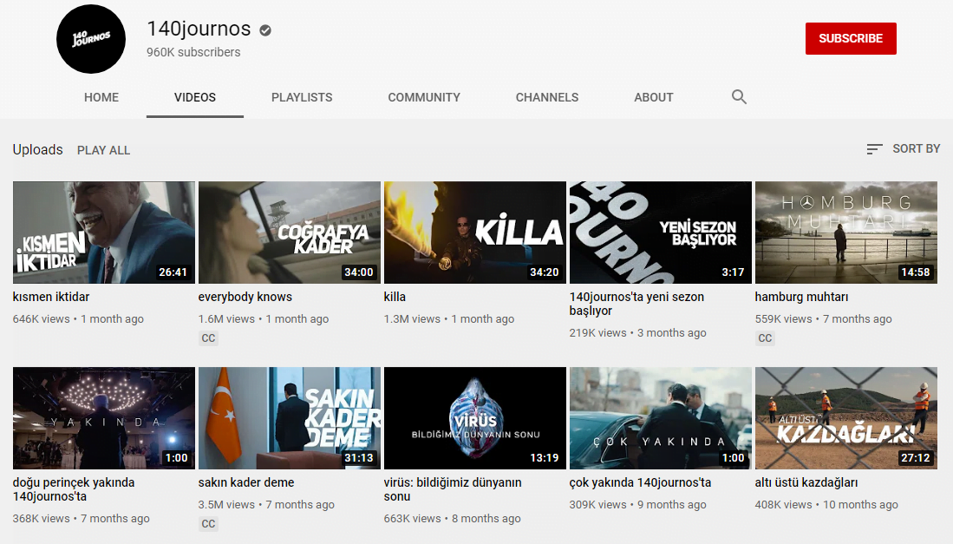Open the virüs: bildiğimiz dünyanın sonu video
The image size is (953, 544).
tap(474, 418)
